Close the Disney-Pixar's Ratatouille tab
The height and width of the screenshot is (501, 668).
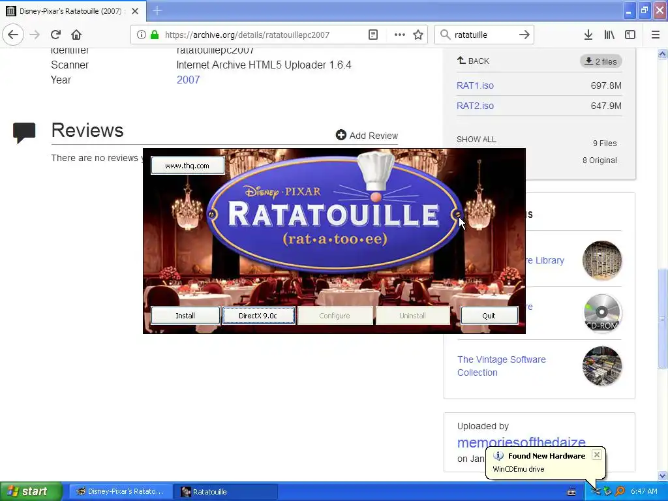[x=135, y=11]
